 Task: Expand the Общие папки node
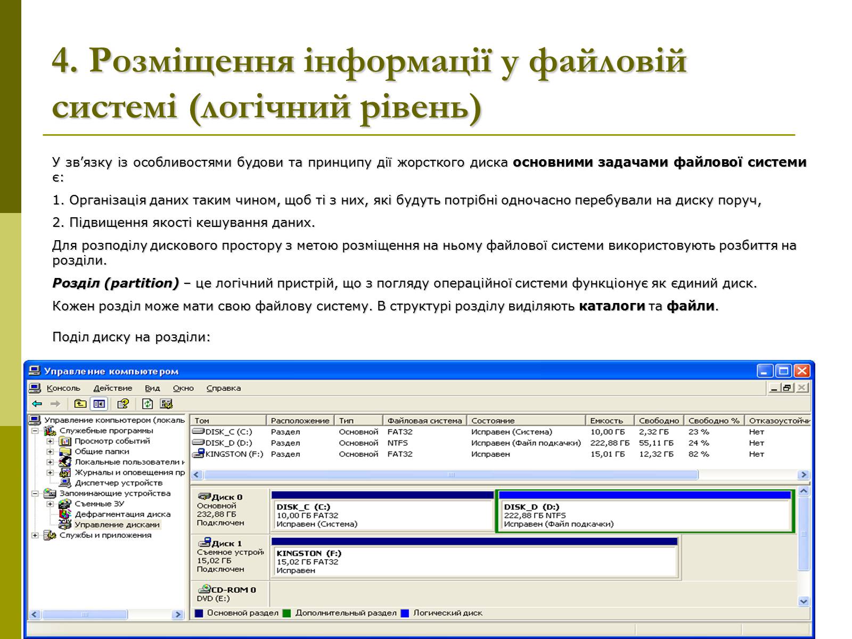pos(50,452)
